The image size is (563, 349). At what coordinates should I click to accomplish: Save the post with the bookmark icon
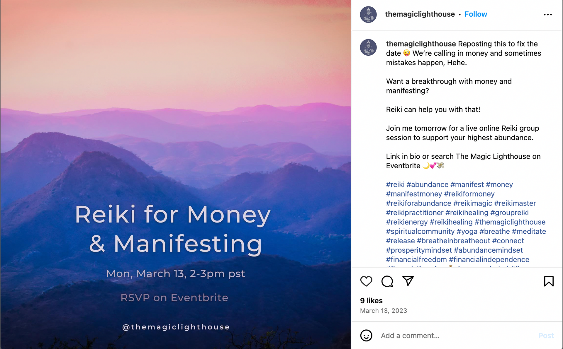[549, 281]
